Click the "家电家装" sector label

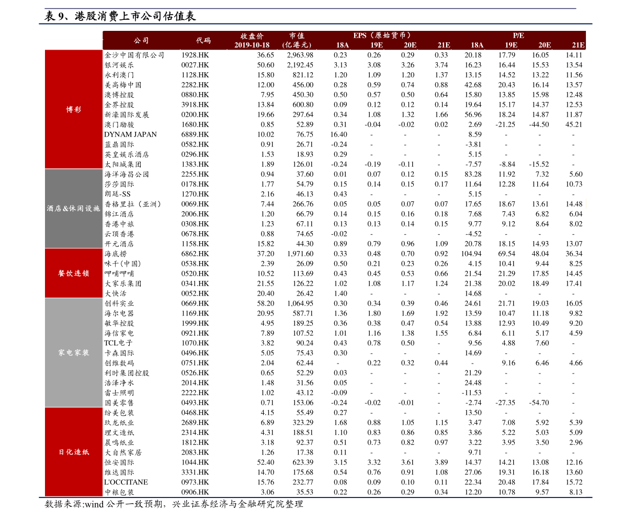click(x=74, y=353)
